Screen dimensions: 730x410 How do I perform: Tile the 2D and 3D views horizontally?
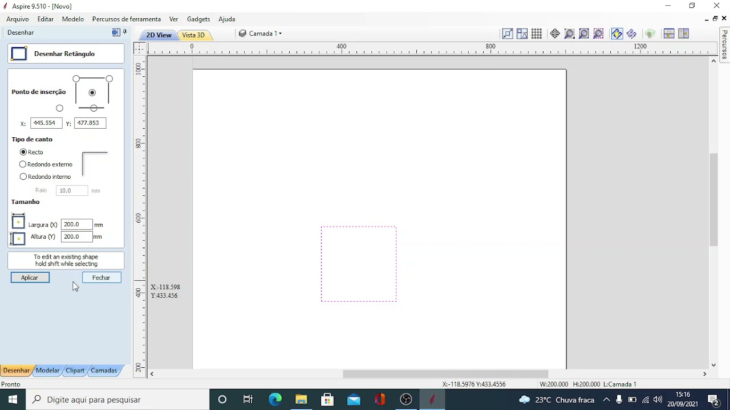(669, 34)
